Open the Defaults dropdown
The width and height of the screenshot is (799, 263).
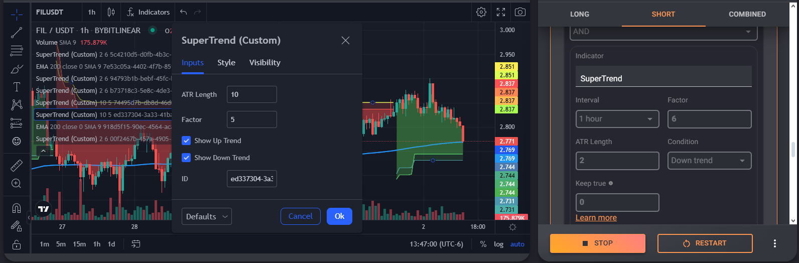coord(207,216)
